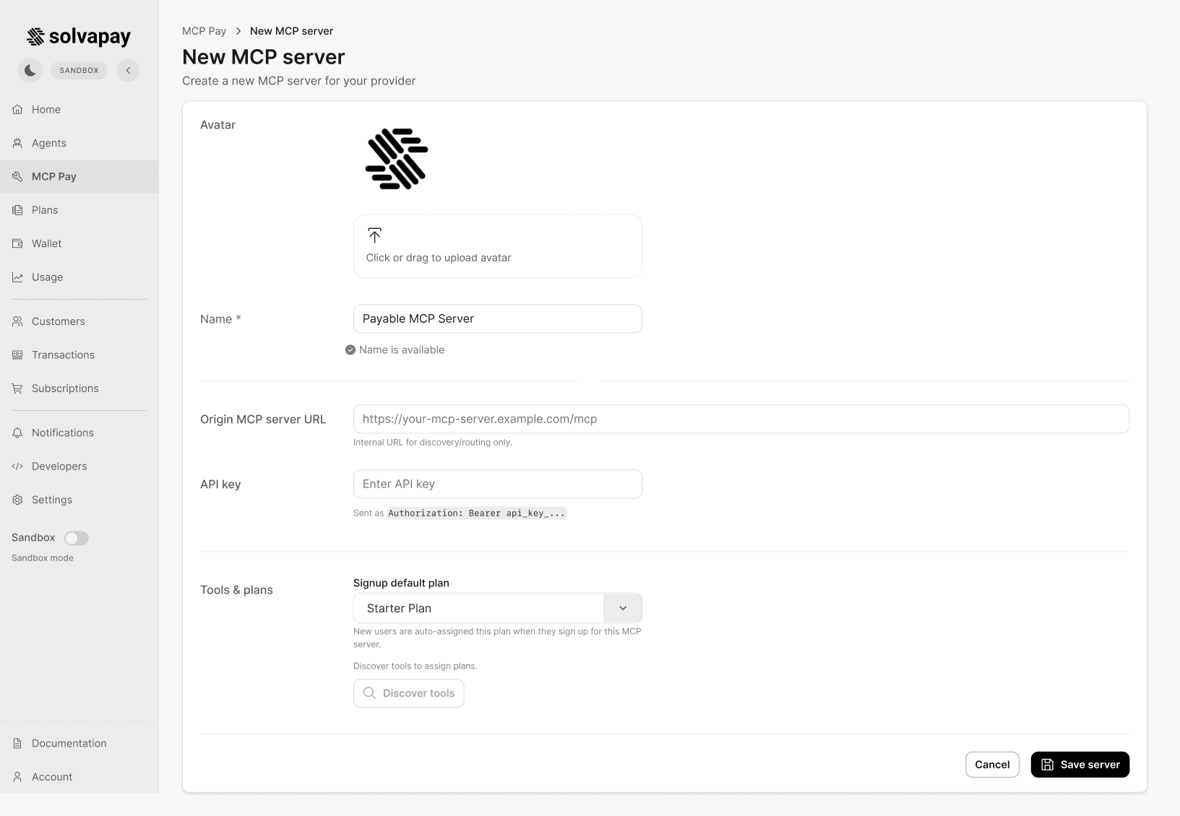Go to Plans in sidebar
The height and width of the screenshot is (816, 1180).
pyautogui.click(x=44, y=210)
